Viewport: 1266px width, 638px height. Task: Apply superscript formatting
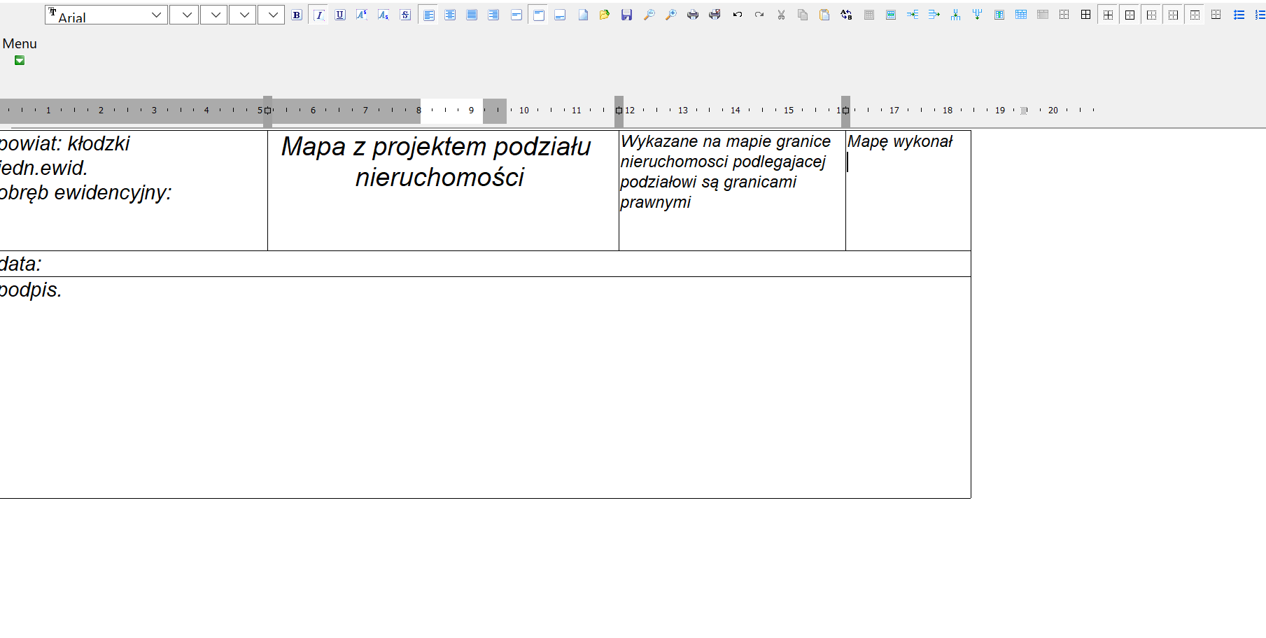[x=362, y=15]
